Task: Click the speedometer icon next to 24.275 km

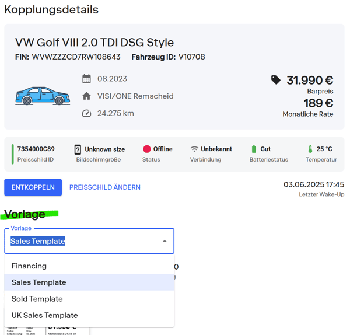Action: [x=86, y=113]
